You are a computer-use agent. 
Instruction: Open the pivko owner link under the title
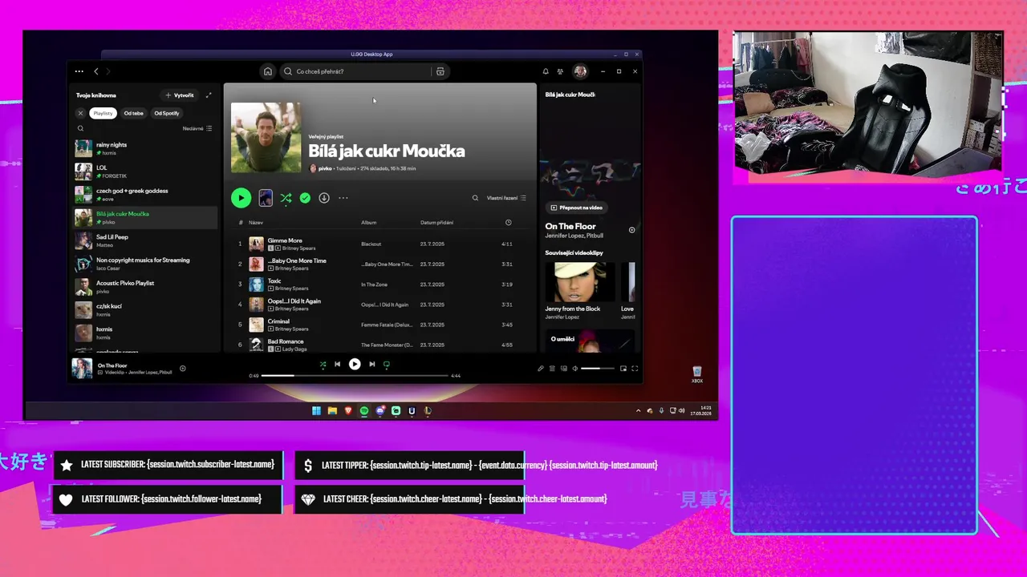[325, 168]
